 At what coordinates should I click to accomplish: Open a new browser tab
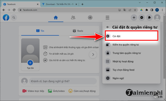82,4
